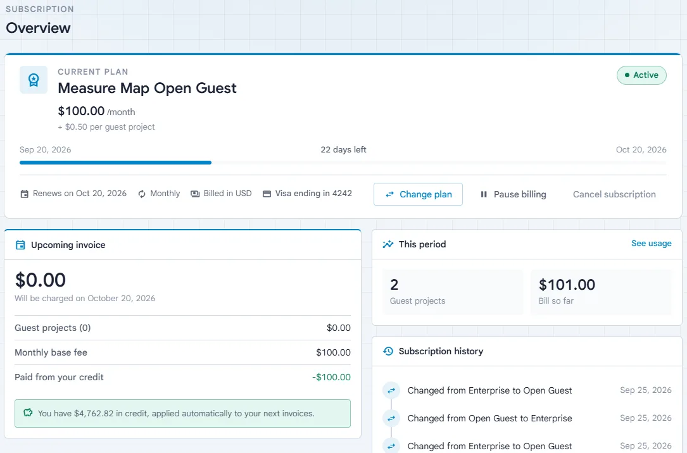687x453 pixels.
Task: Click the Upcoming invoice calendar icon
Action: (x=20, y=245)
